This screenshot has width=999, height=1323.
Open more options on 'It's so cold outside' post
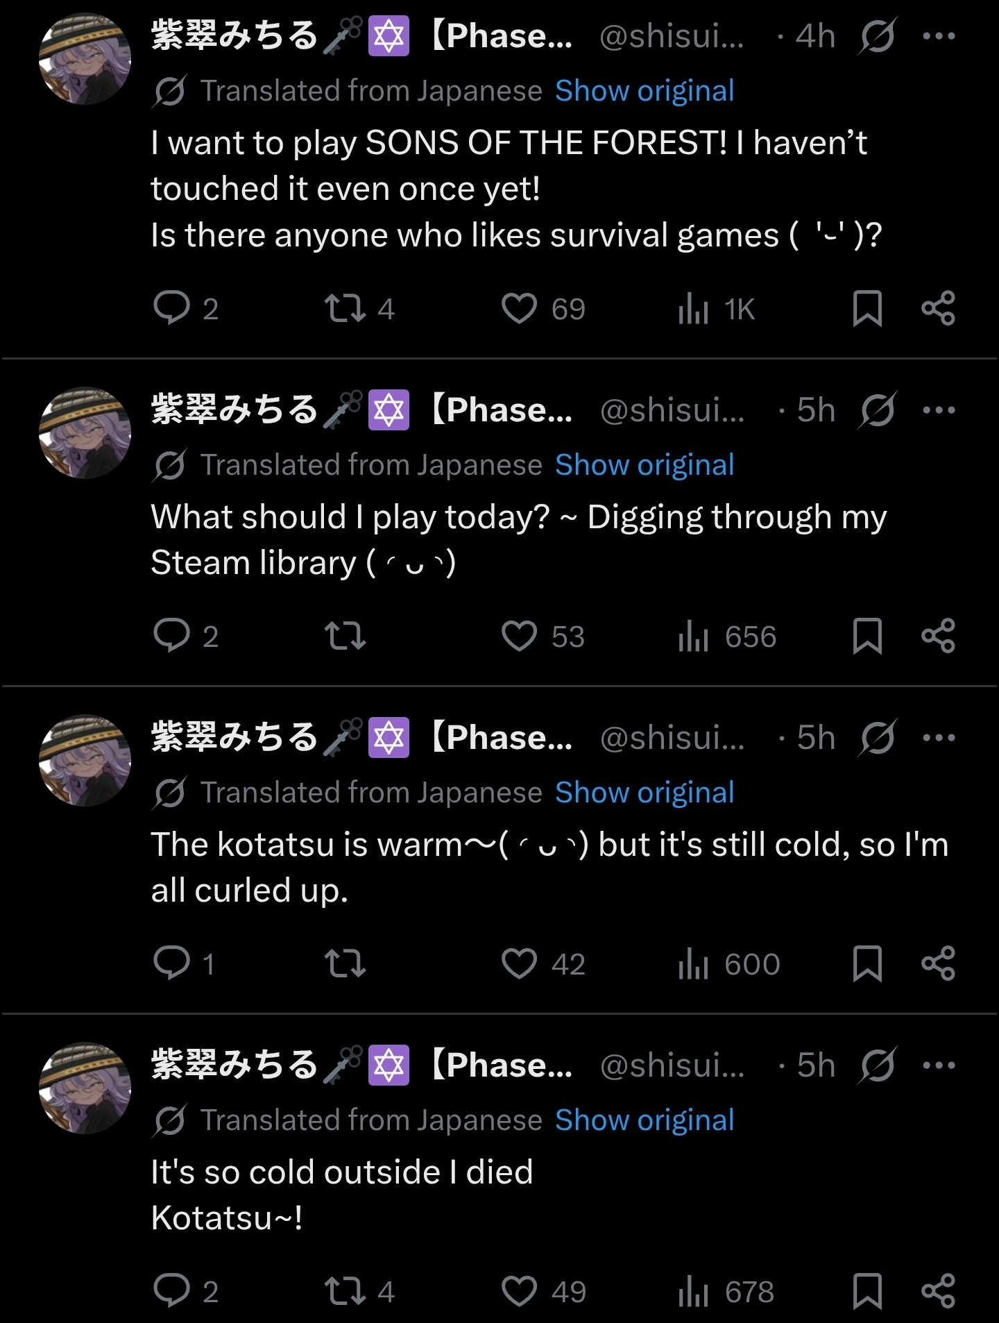tap(939, 1065)
